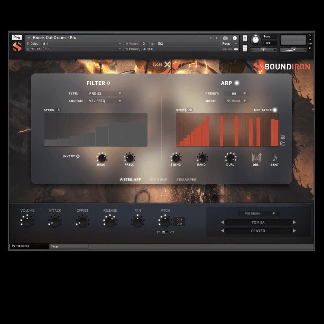The height and width of the screenshot is (324, 324).
Task: Click the right arrow beside TOM 8A
Action: click(294, 222)
